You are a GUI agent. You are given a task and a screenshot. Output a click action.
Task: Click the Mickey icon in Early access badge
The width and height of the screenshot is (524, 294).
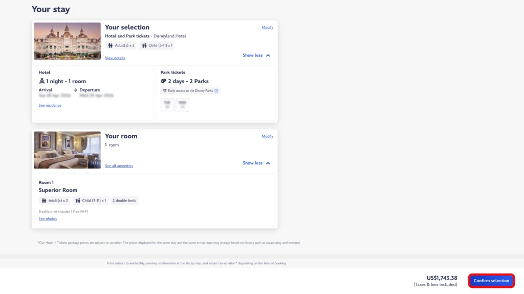point(165,91)
